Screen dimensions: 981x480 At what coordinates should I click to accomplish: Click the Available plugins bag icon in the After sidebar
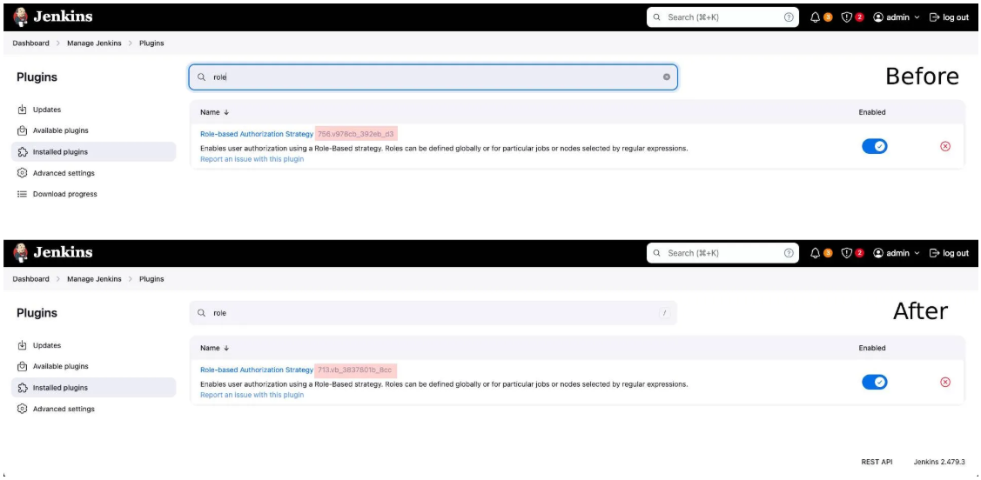coord(22,366)
